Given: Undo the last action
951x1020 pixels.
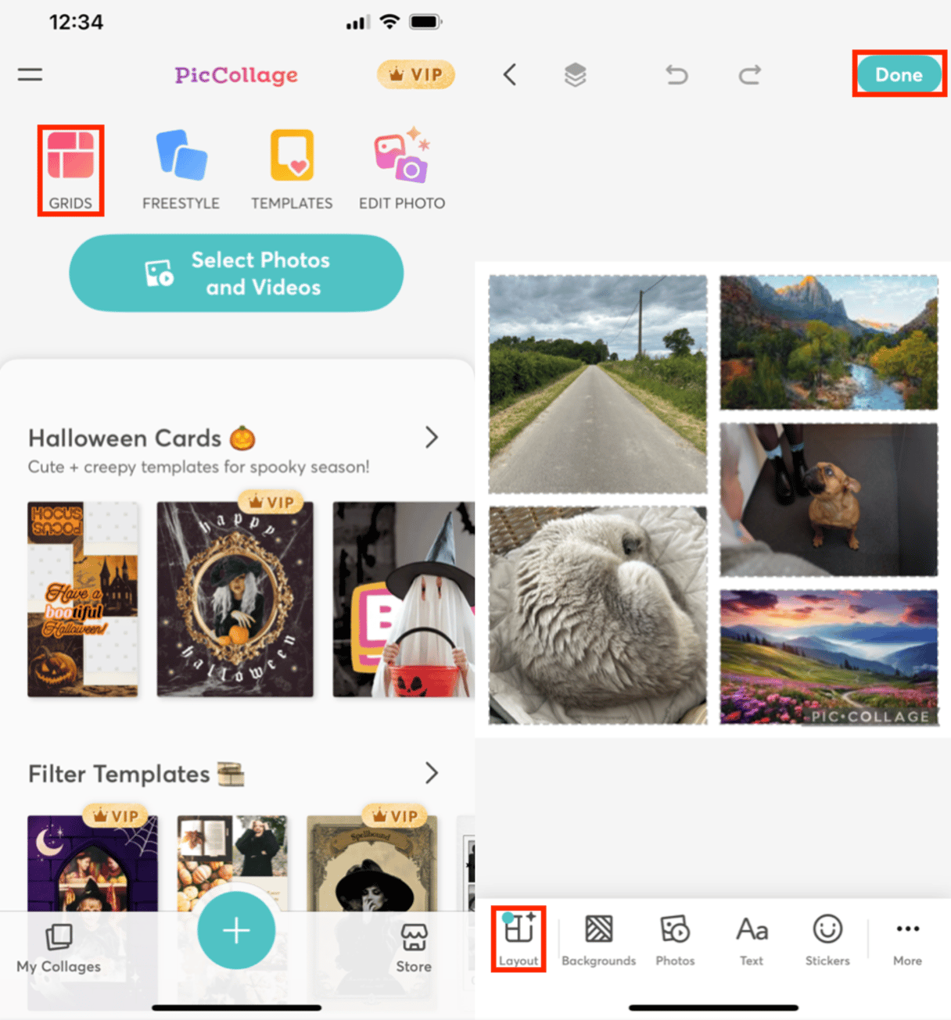Looking at the screenshot, I should coord(676,75).
